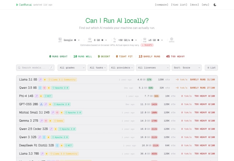Click Apache 2.0 badge on Mistral Small 3.1 24B
This screenshot has width=234, height=161.
point(73,112)
